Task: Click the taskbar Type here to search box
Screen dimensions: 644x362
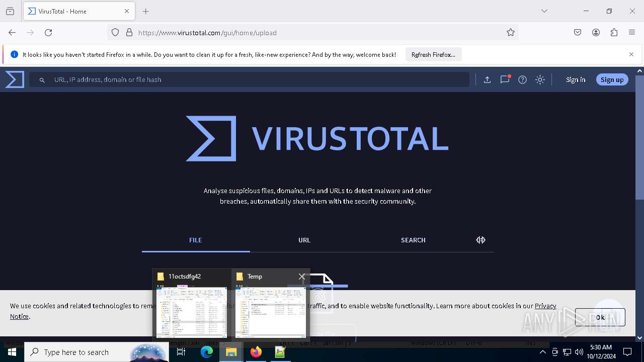Action: pyautogui.click(x=97, y=352)
